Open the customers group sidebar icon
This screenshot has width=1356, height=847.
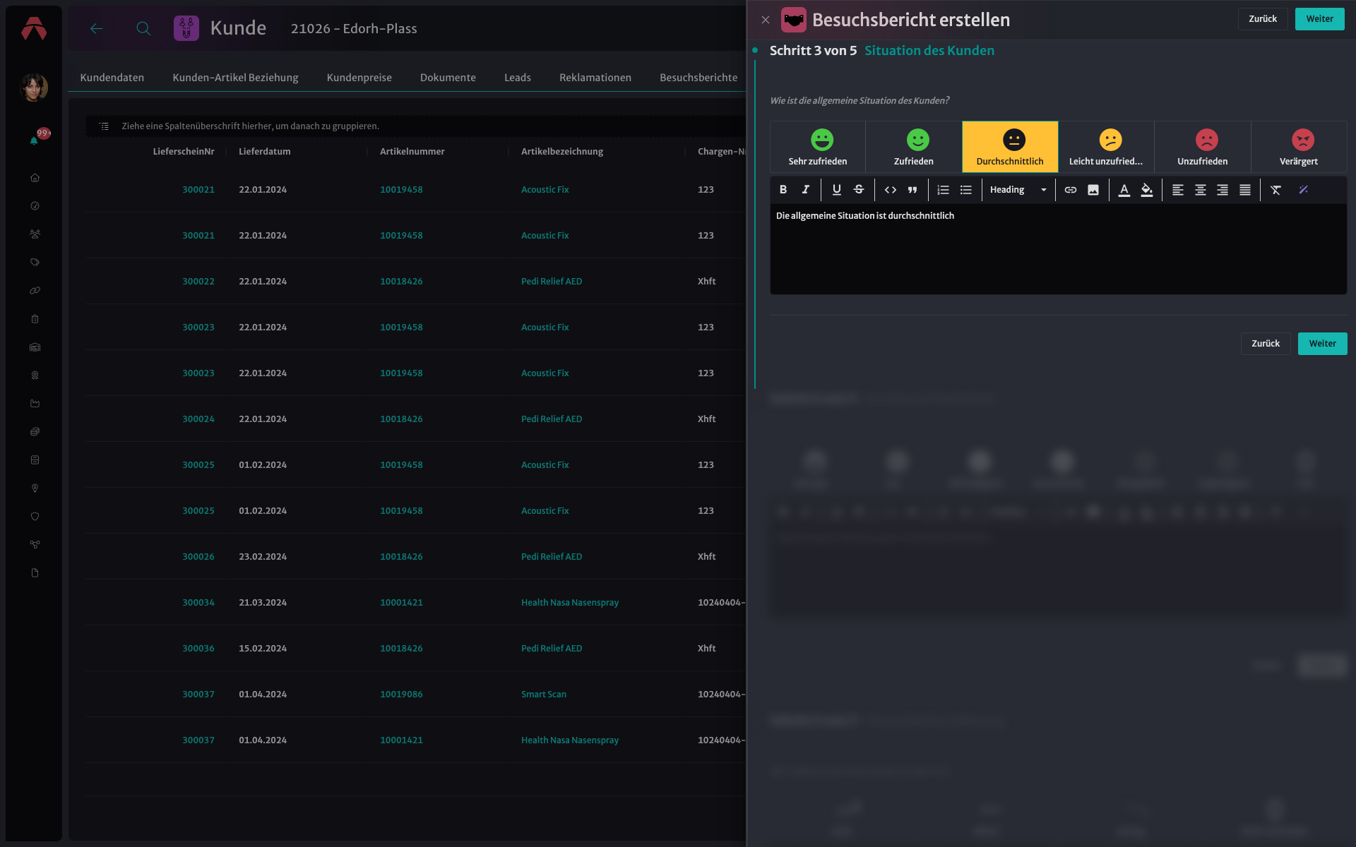click(35, 234)
